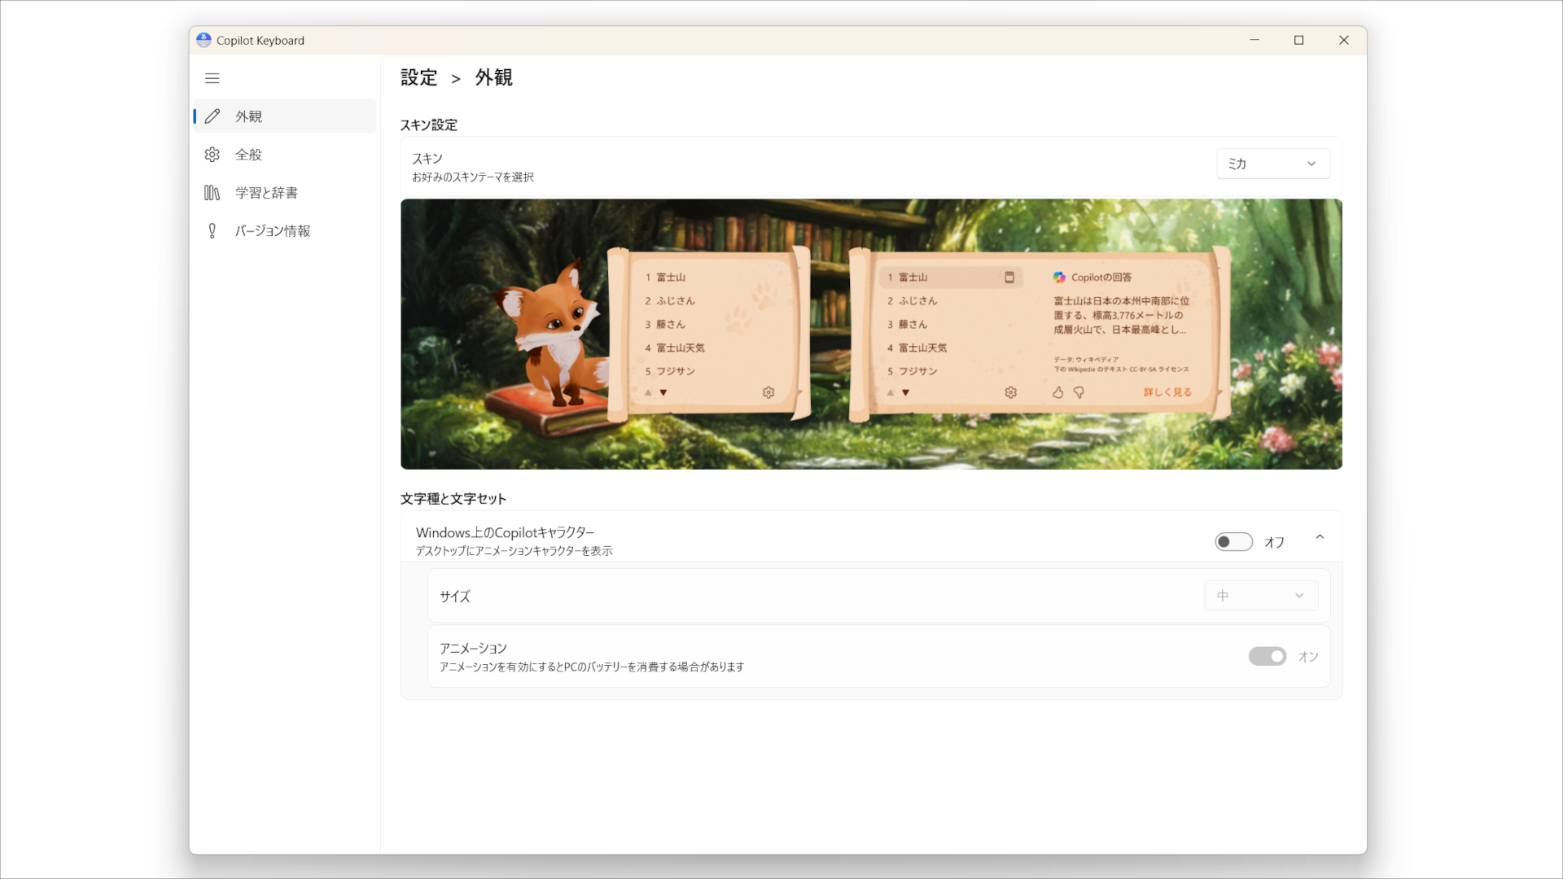Give thumbs up on the Copilot answer preview
Screen dimensions: 1563x879
pos(1058,392)
